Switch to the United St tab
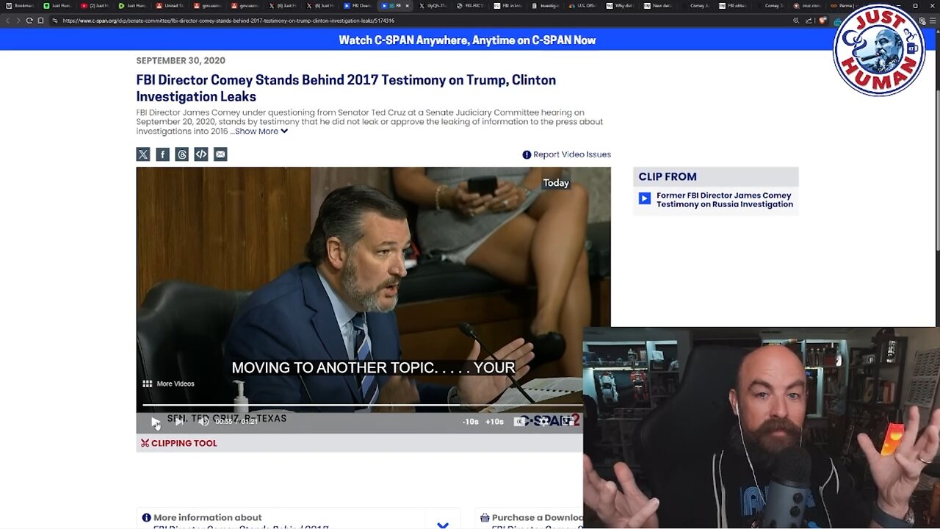Viewport: 940px width, 529px height. point(170,6)
